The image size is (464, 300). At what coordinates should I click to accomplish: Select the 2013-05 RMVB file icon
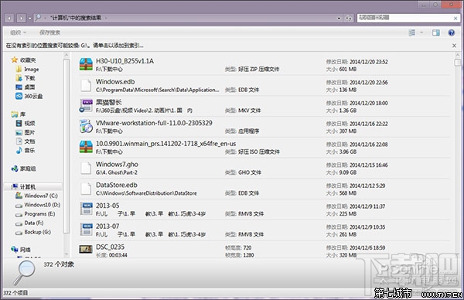[x=86, y=209]
